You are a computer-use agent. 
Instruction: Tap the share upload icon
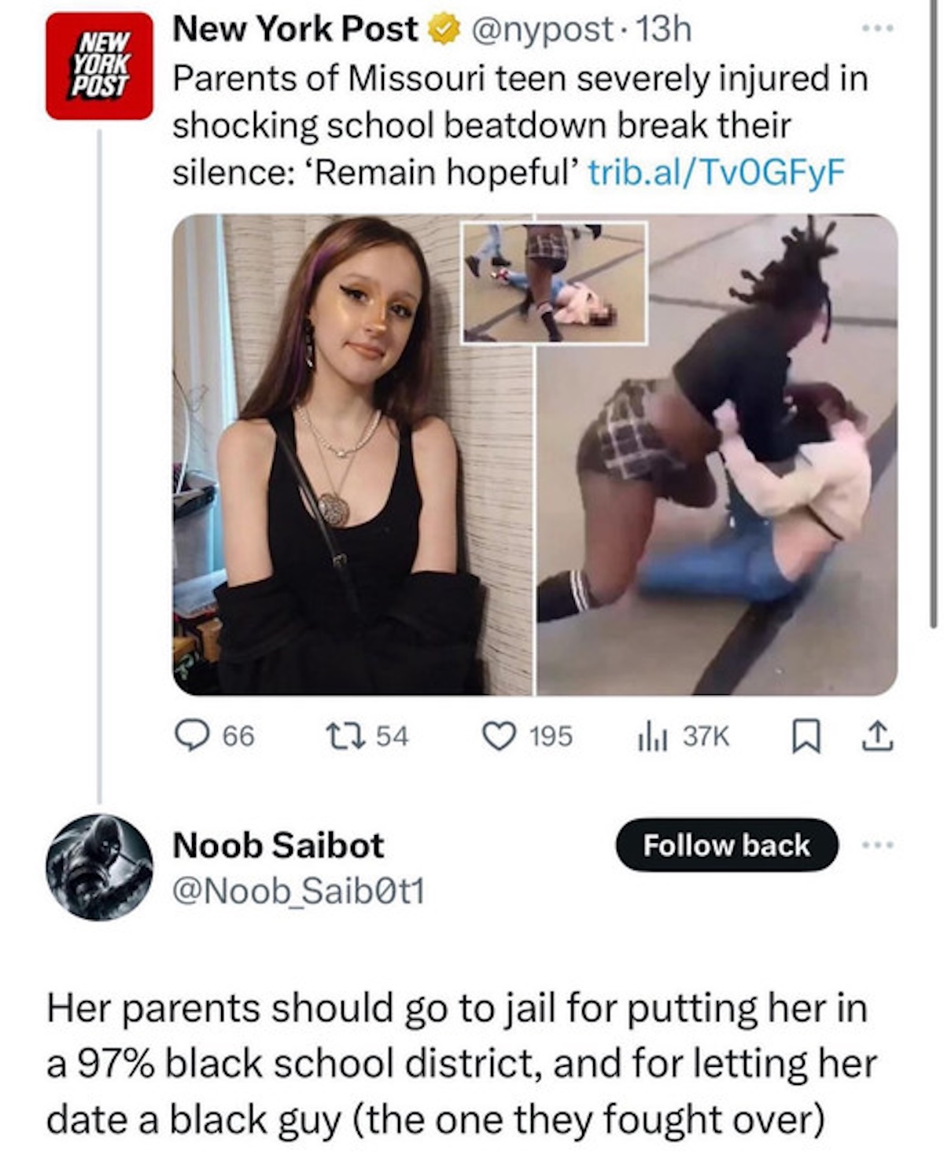[878, 736]
